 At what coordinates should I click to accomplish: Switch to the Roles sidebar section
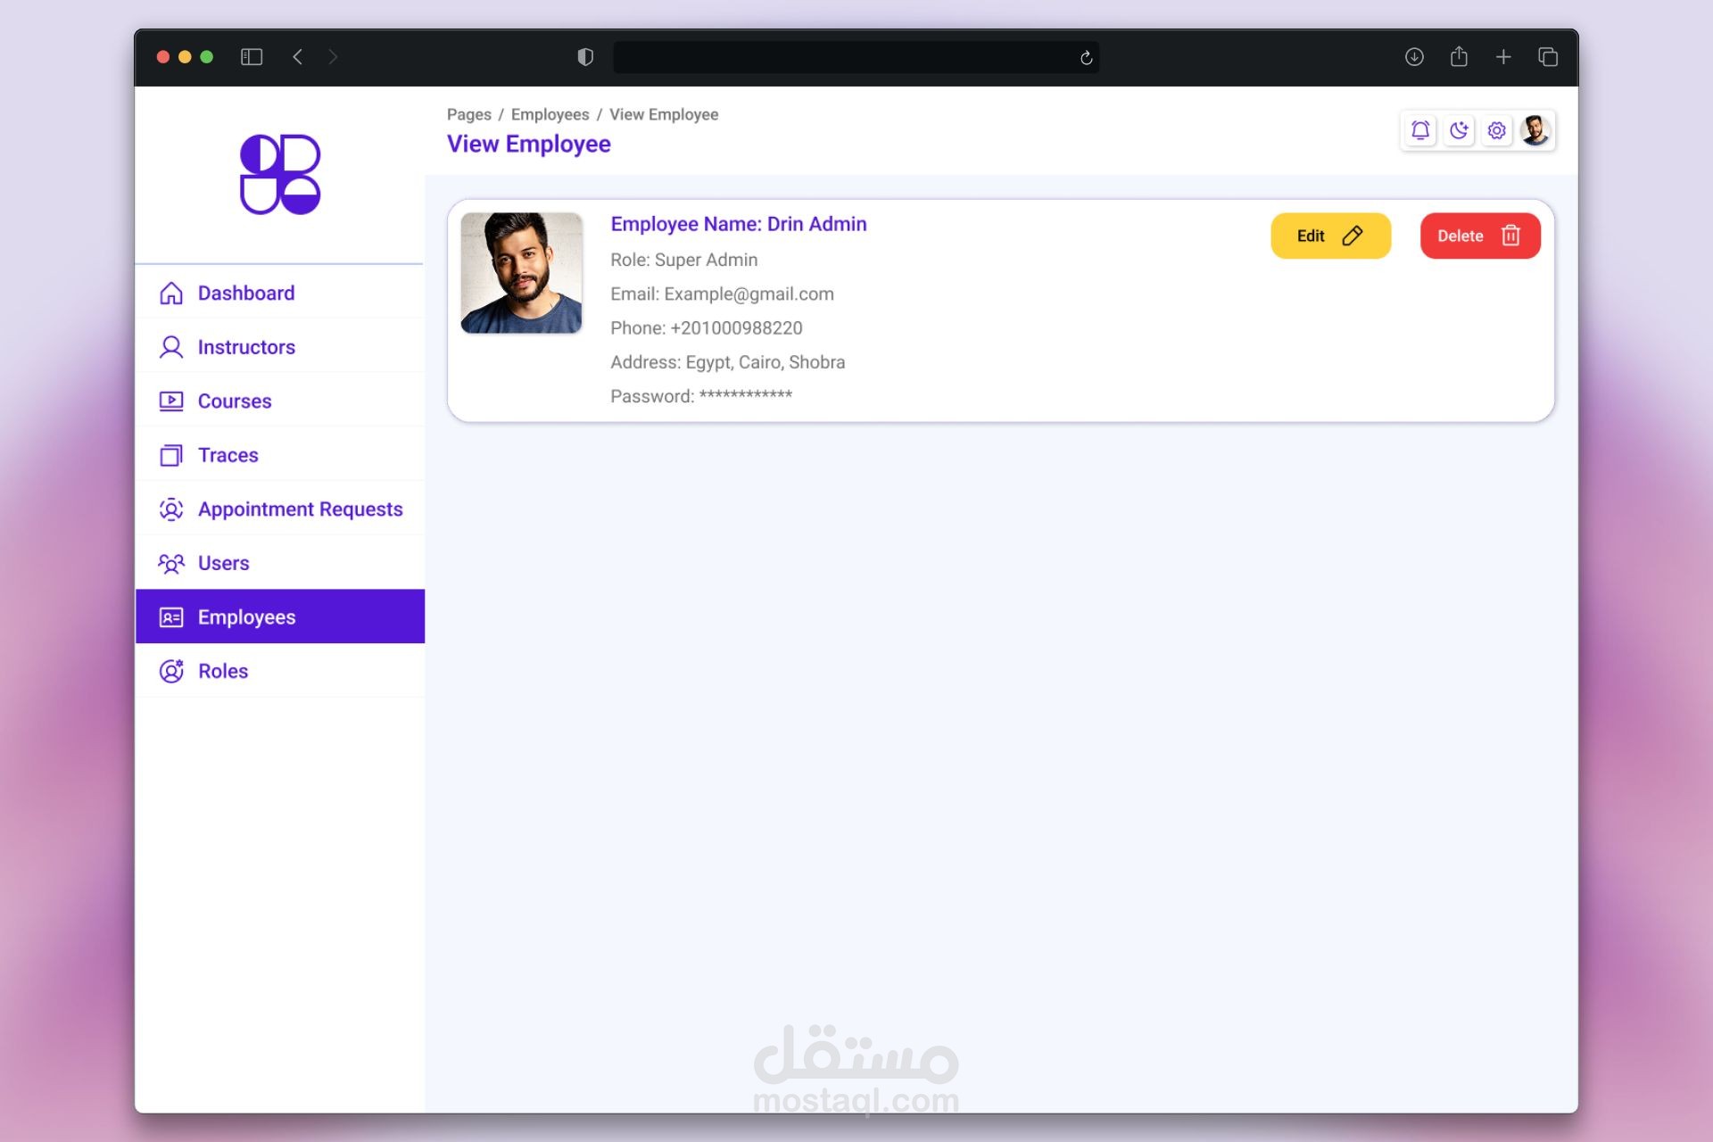[222, 671]
